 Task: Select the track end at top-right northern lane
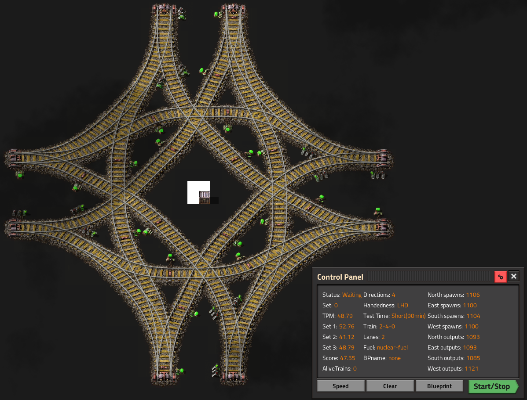pyautogui.click(x=233, y=9)
